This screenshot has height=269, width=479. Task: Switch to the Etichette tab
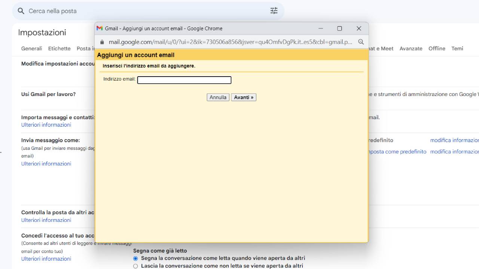tap(59, 48)
